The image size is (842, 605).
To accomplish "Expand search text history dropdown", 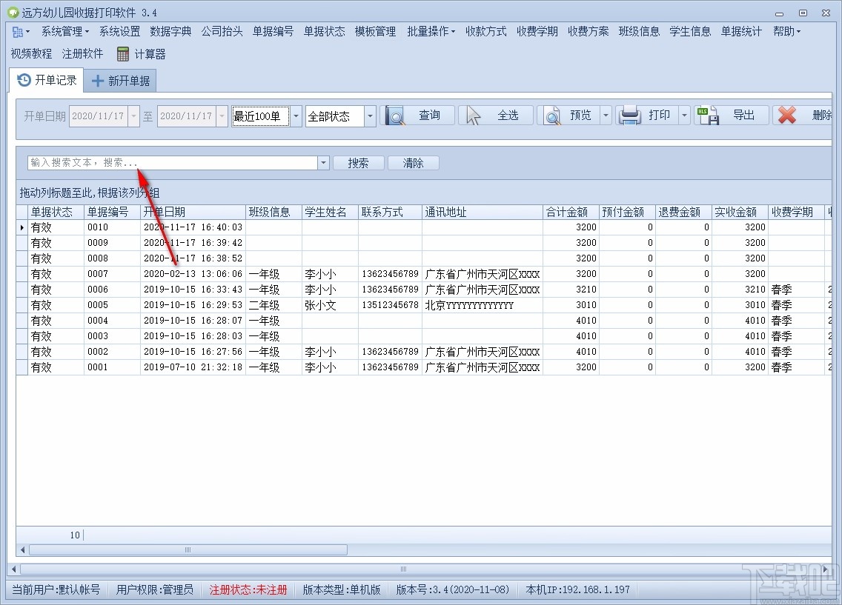I will coord(323,163).
